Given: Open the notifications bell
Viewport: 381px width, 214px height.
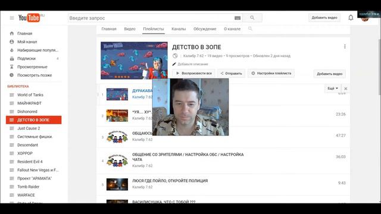Looking at the screenshot, I should click(351, 18).
